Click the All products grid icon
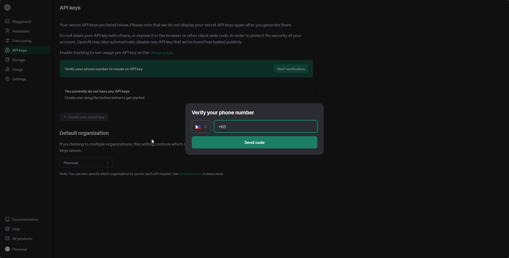This screenshot has width=509, height=258. point(7,238)
